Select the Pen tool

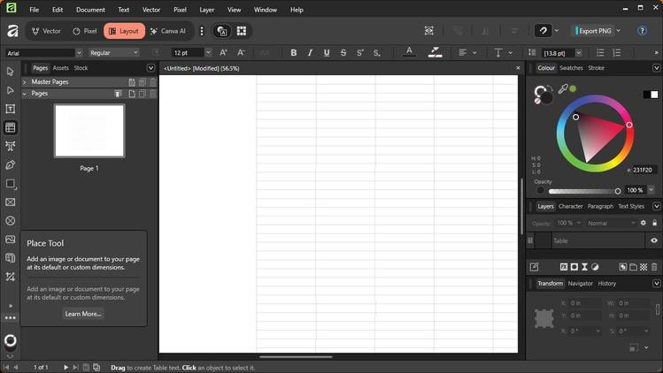pos(10,164)
